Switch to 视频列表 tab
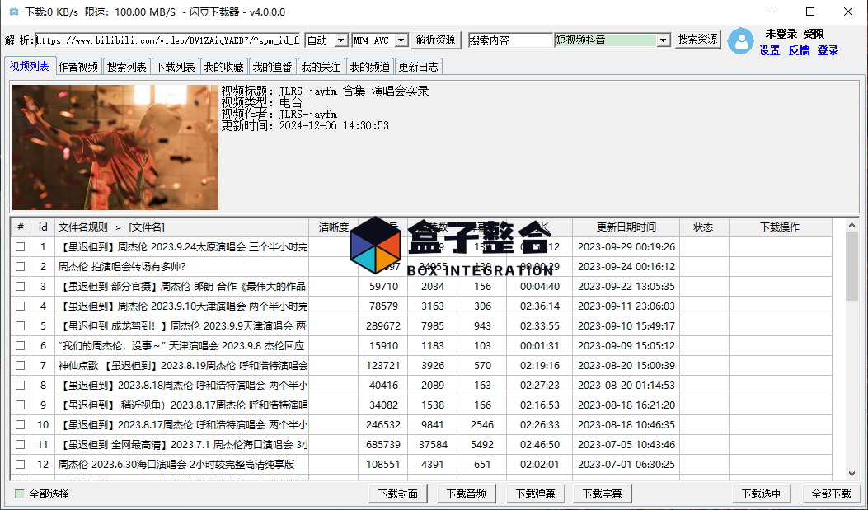Image resolution: width=868 pixels, height=510 pixels. (30, 67)
